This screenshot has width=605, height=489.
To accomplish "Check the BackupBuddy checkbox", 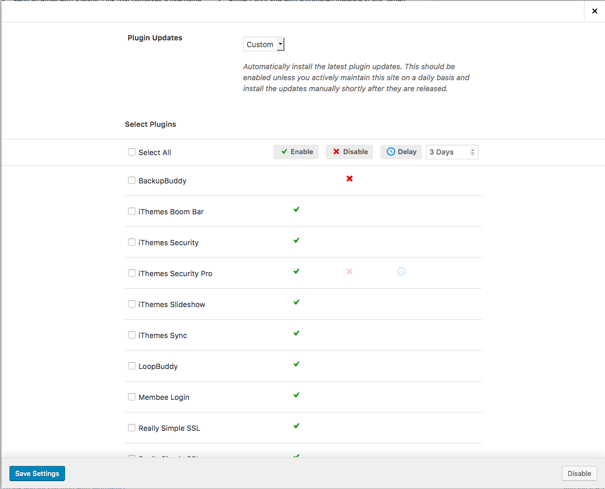I will [132, 180].
